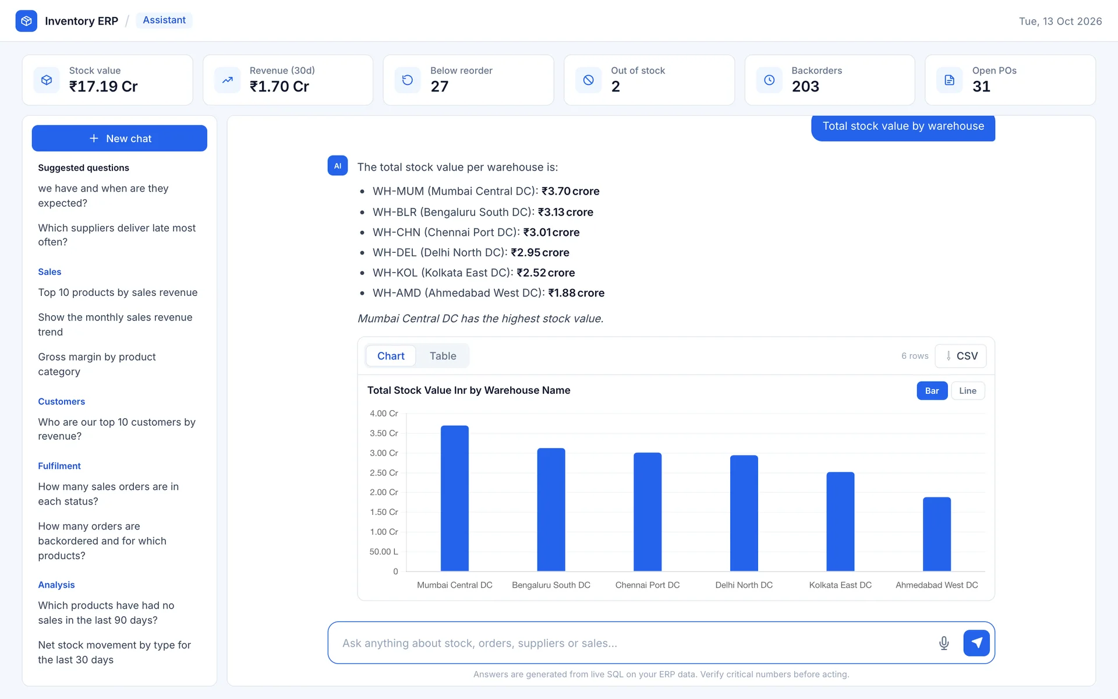The image size is (1118, 699).
Task: Switch chart type to Line
Action: click(x=968, y=391)
